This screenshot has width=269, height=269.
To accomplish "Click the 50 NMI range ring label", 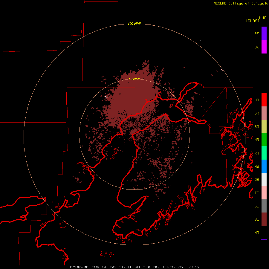I will (x=134, y=79).
